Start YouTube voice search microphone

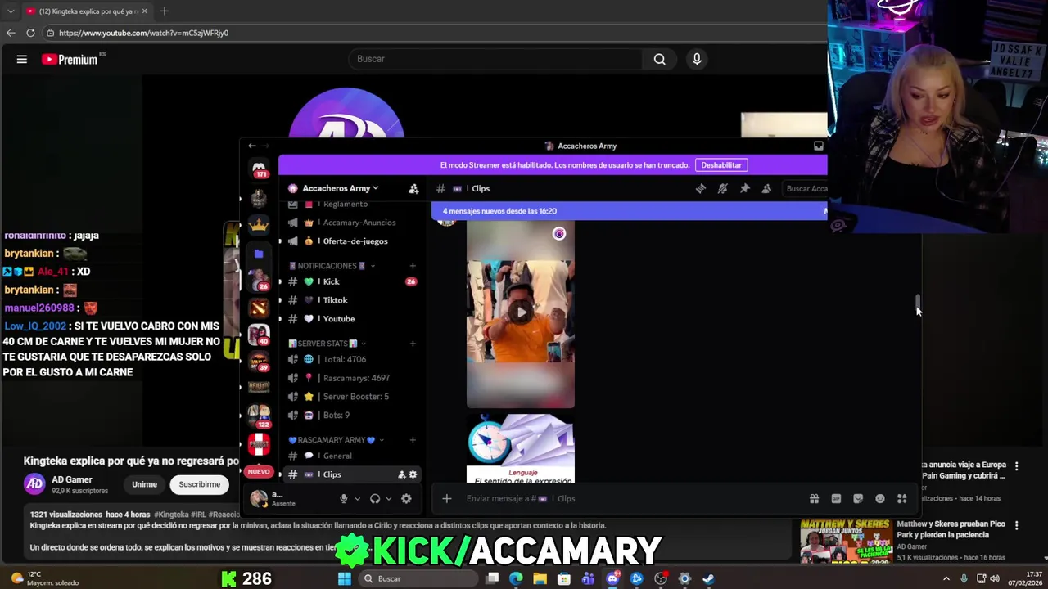pyautogui.click(x=697, y=59)
